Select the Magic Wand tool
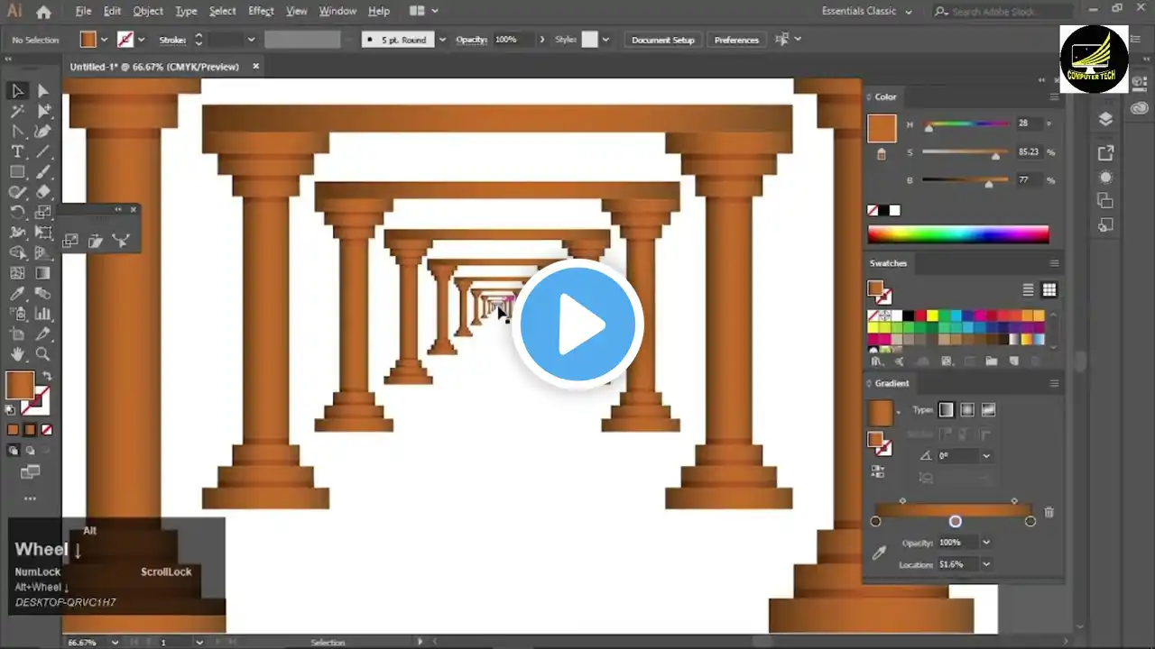1155x649 pixels. tap(17, 111)
